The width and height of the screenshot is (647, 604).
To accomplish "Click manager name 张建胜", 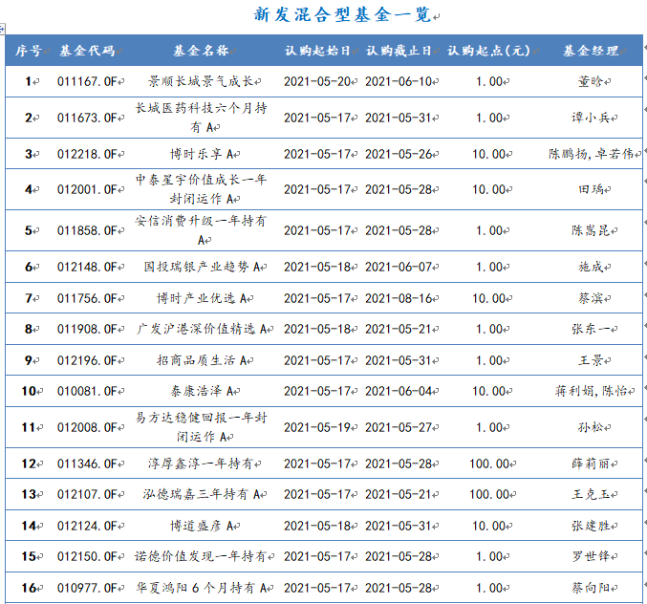I will [591, 526].
